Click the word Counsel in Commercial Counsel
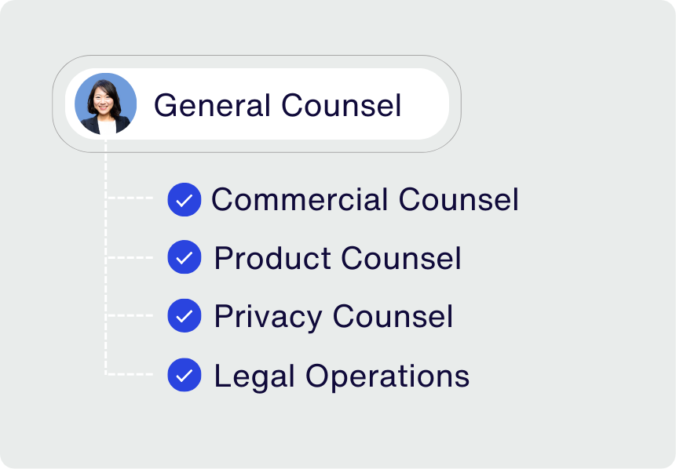Image resolution: width=676 pixels, height=469 pixels. click(x=459, y=199)
